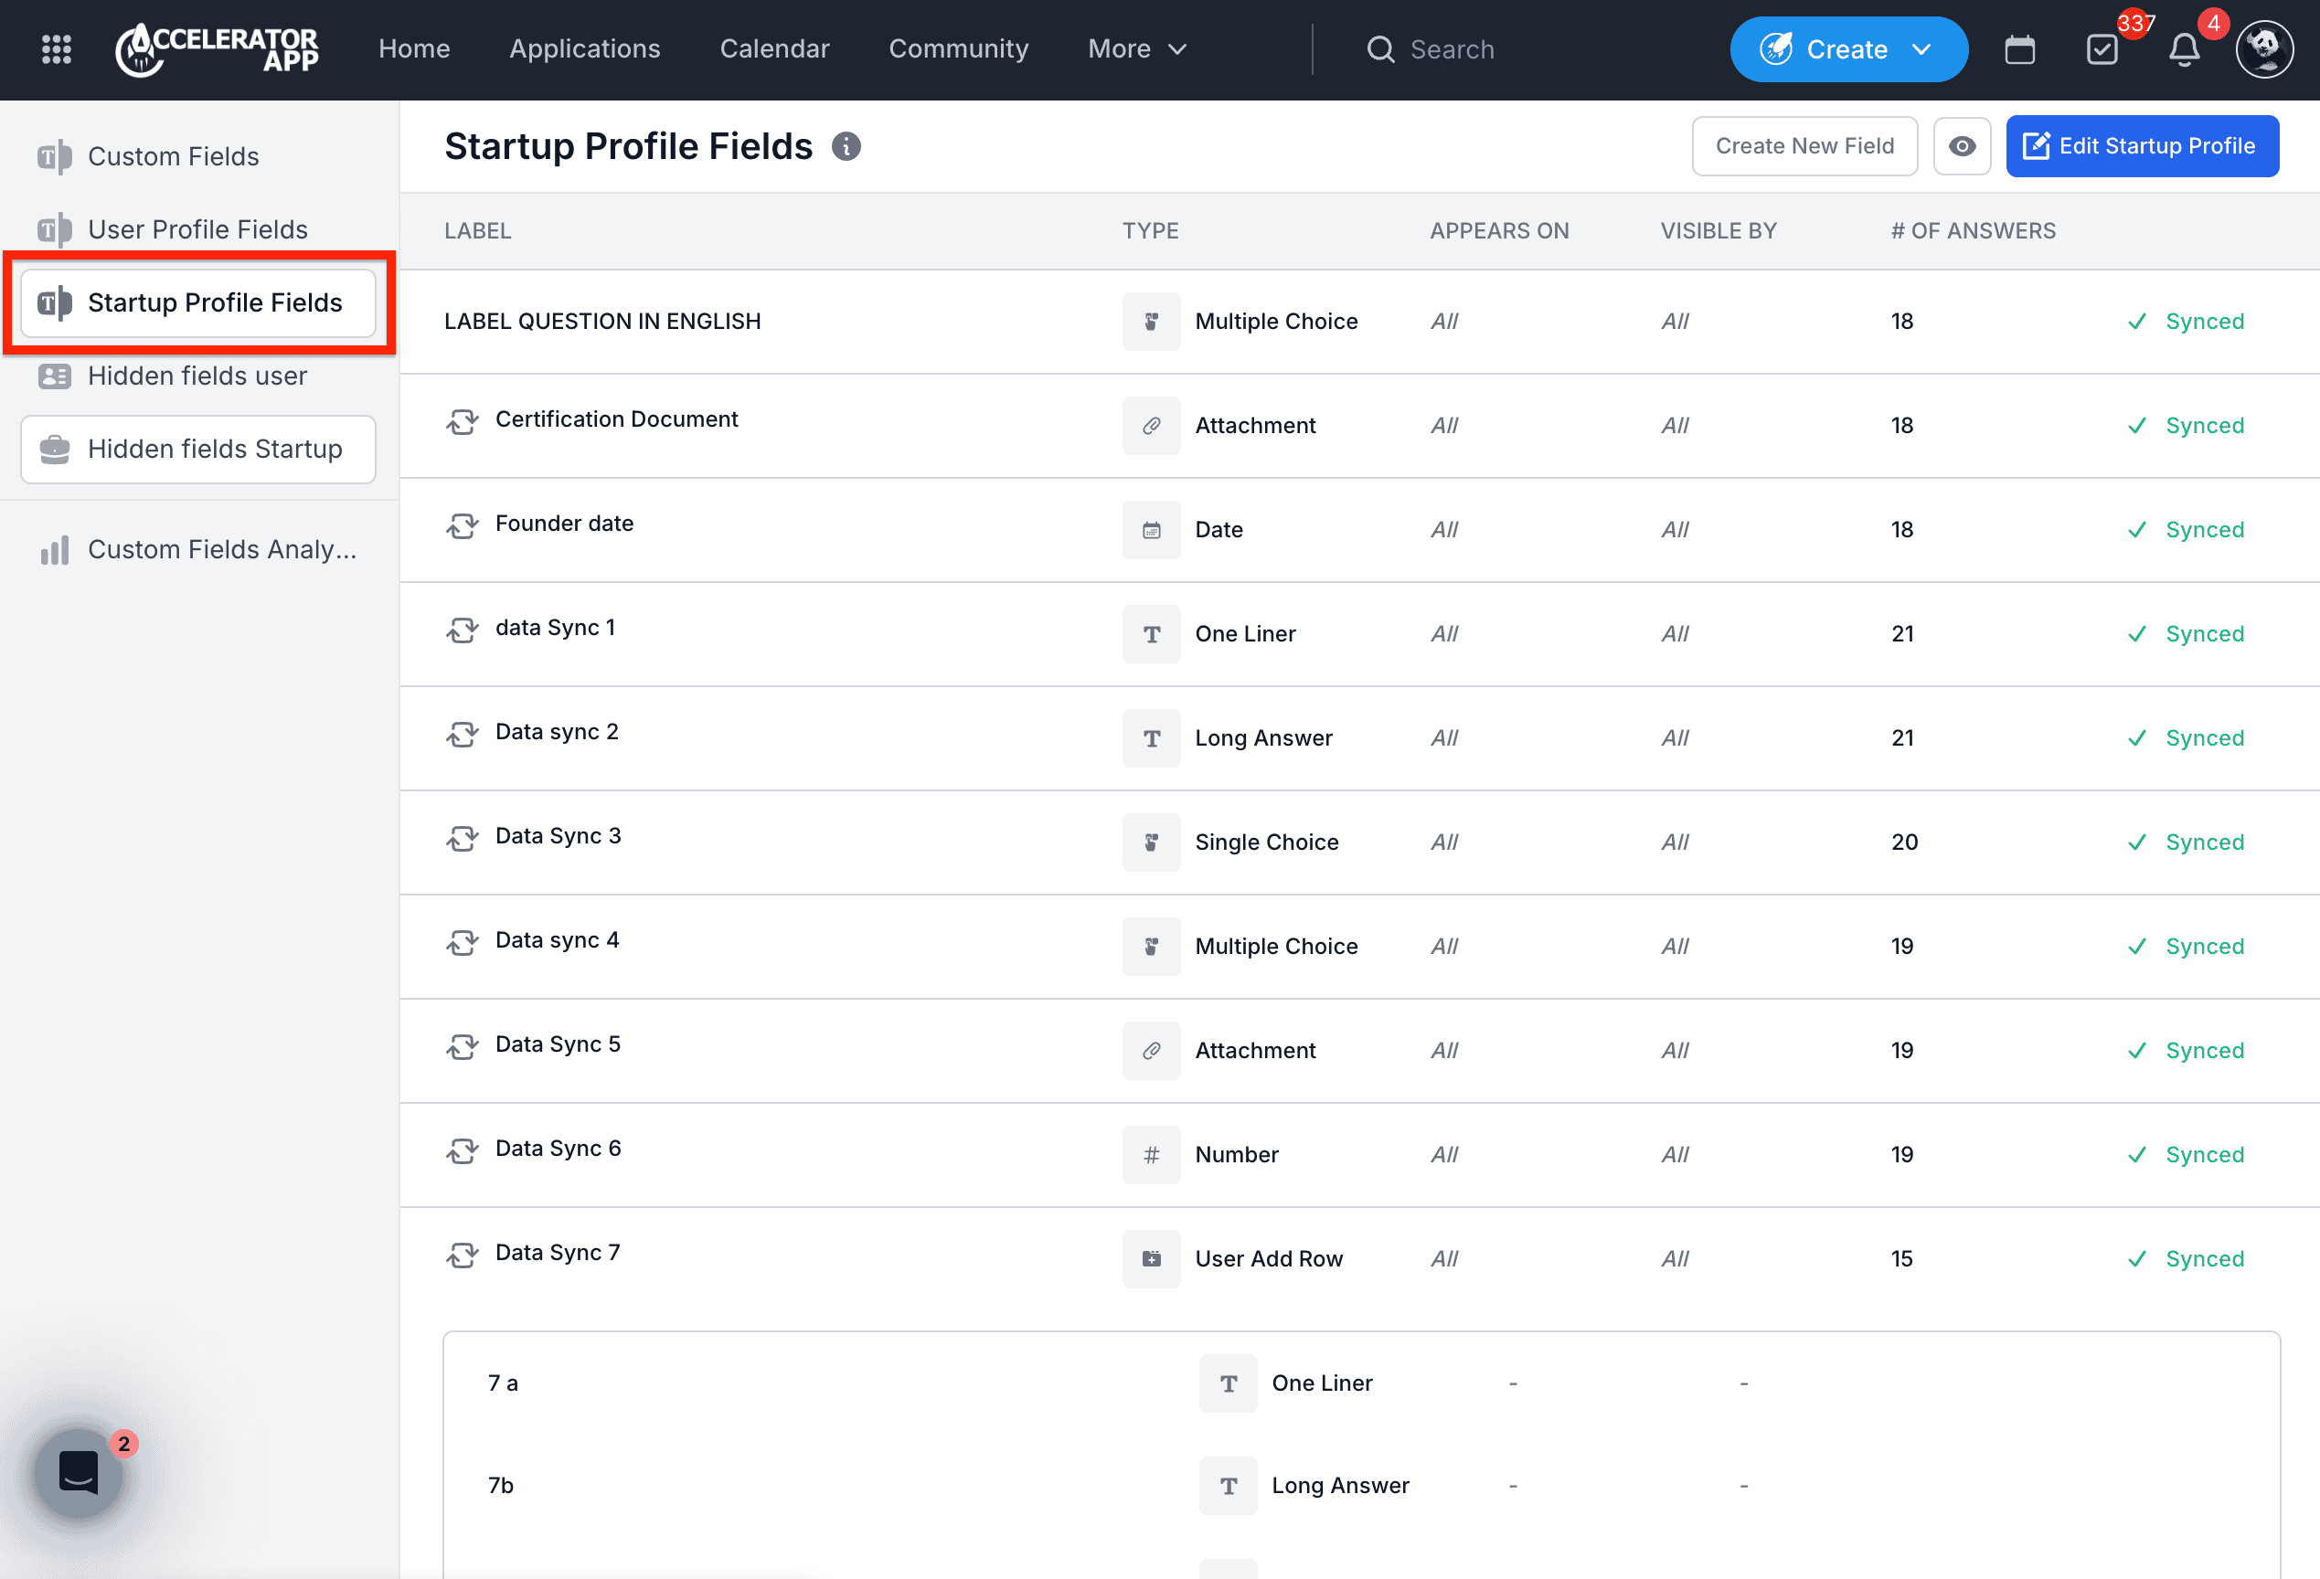Toggle the preview eye icon
The width and height of the screenshot is (2320, 1579).
coord(1962,145)
